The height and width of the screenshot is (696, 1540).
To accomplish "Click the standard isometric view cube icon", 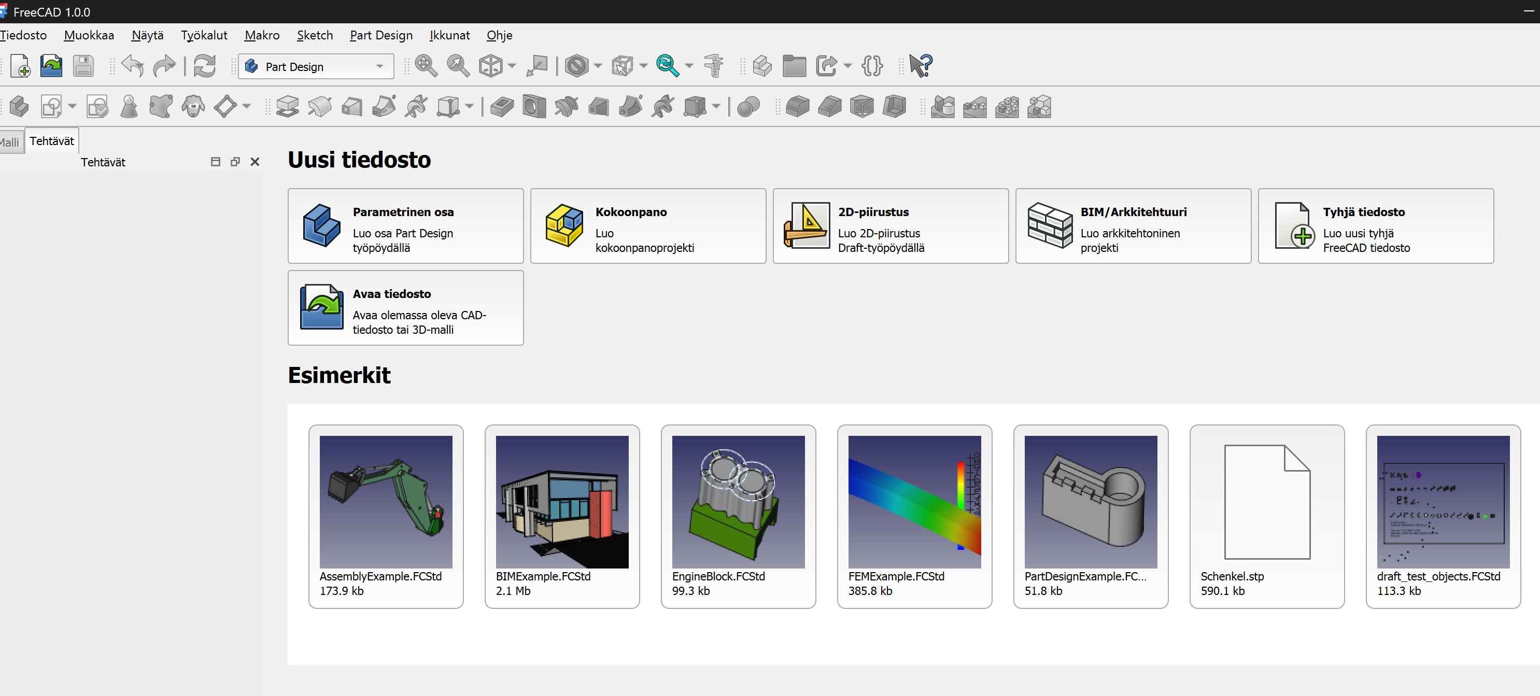I will [490, 66].
